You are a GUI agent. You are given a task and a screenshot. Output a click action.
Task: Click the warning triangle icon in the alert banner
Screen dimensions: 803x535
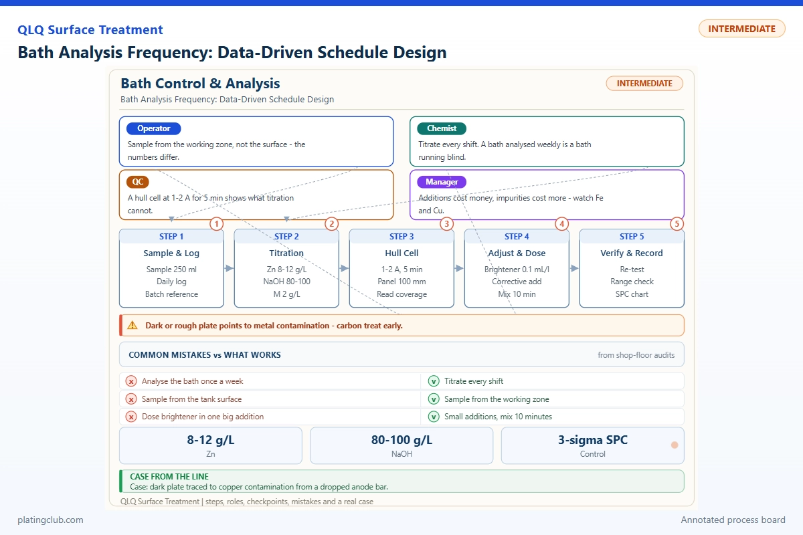pyautogui.click(x=132, y=326)
